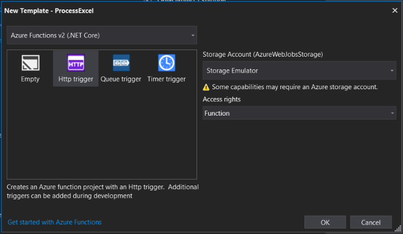Image resolution: width=403 pixels, height=234 pixels.
Task: Select the Empty template icon
Action: pyautogui.click(x=30, y=63)
